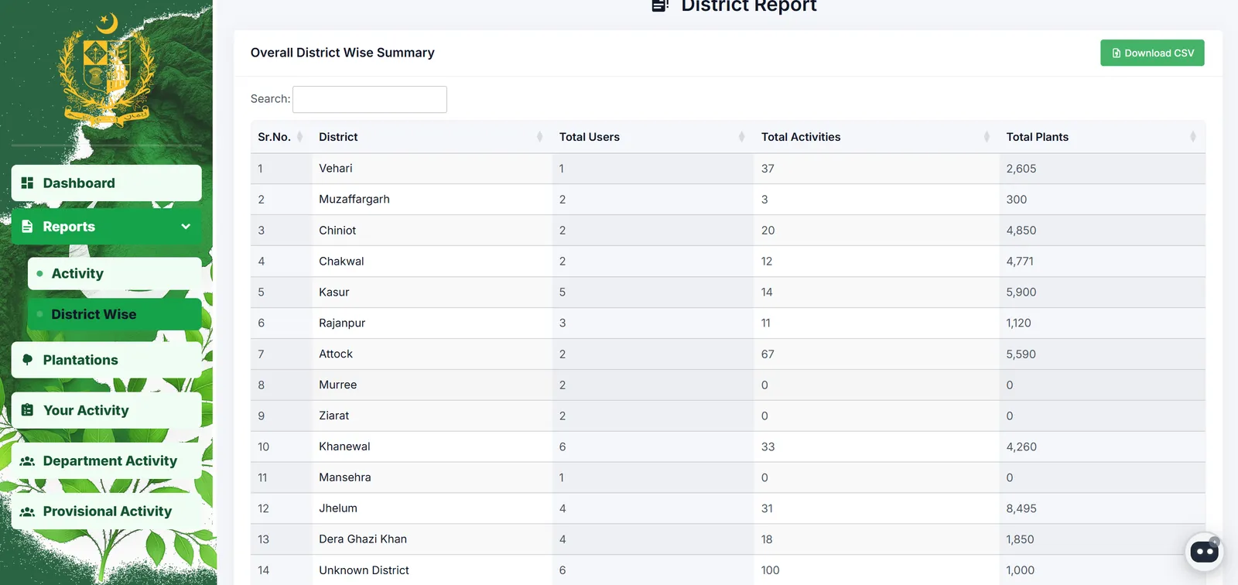This screenshot has width=1238, height=585.
Task: Click the Mansehra district cell
Action: 432,477
